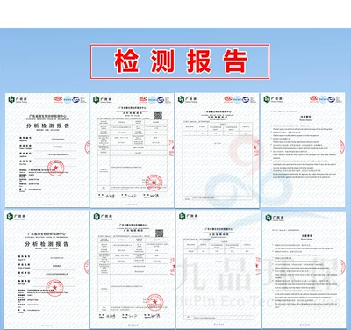351x330 pixels.
Task: Click the QR code on upper-row report
Action: click(158, 116)
